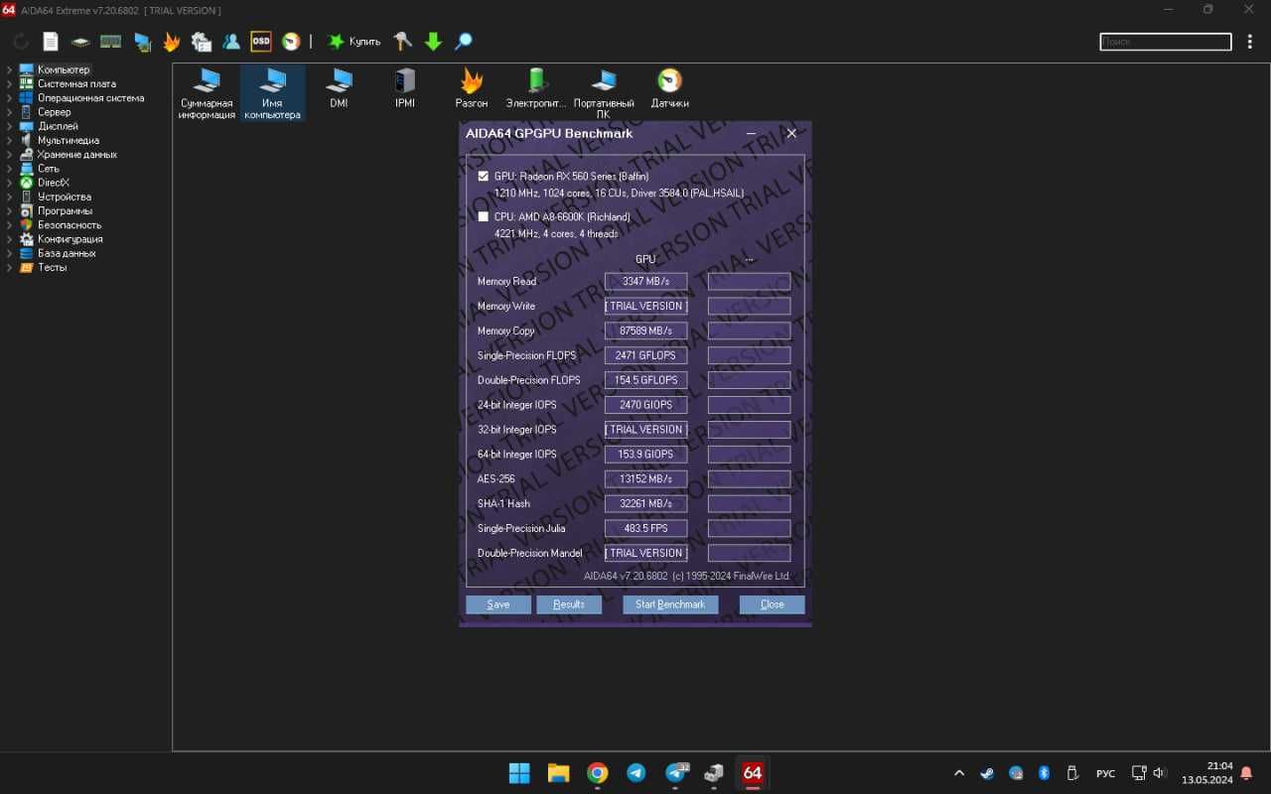Expand the Сеть tree node arrow
Screen dimensions: 1271x794
pos(9,169)
